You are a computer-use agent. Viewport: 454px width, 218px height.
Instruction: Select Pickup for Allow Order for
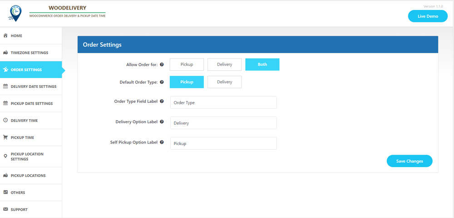[x=187, y=64]
